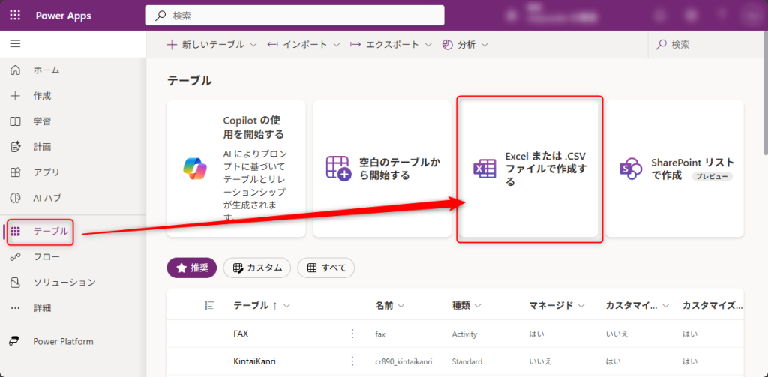The height and width of the screenshot is (377, 768).
Task: Expand the 新しいテーブル dropdown chevron
Action: pos(253,44)
